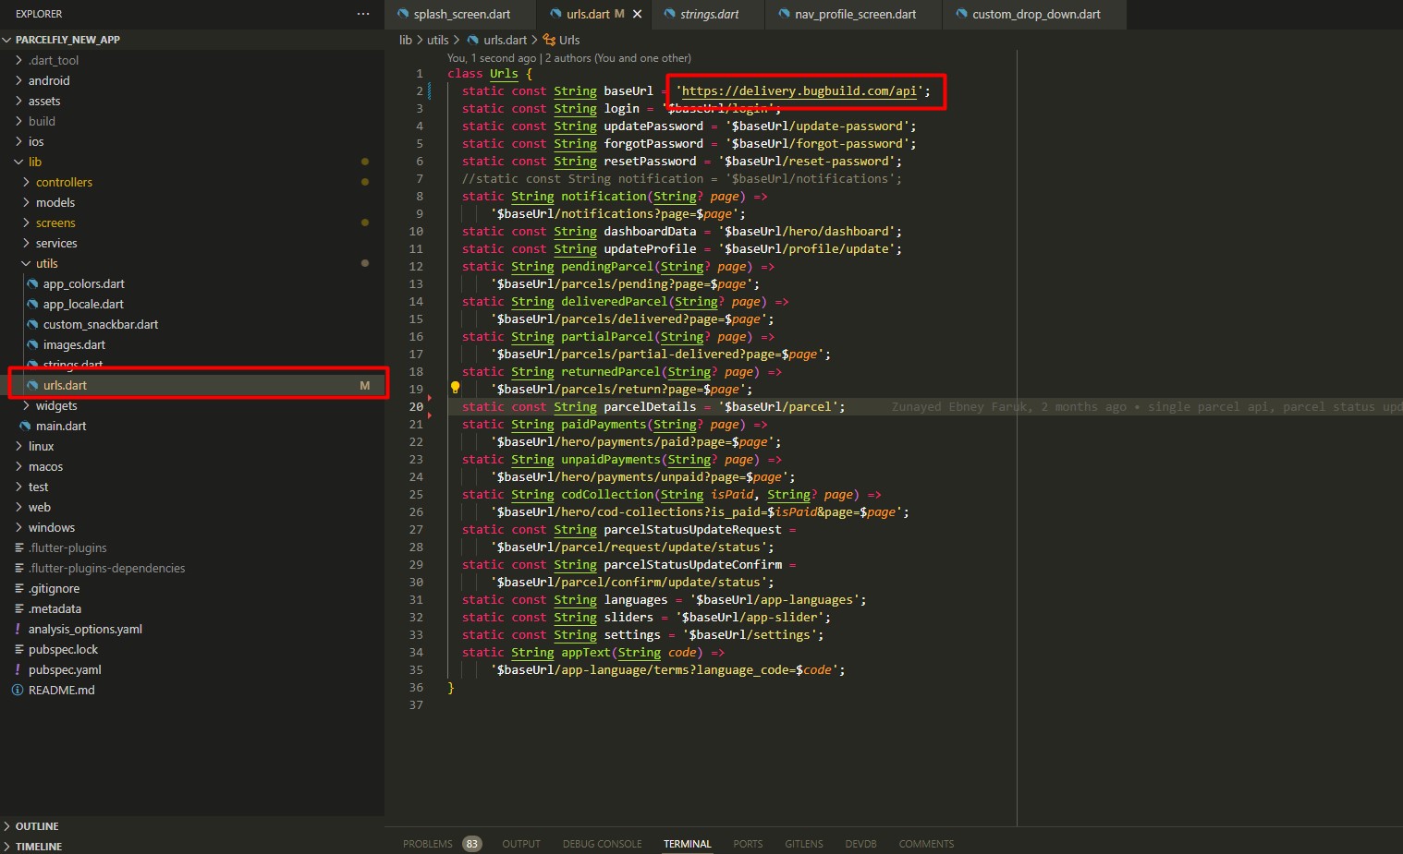1403x854 pixels.
Task: Click line number 20 in gutter
Action: [416, 406]
